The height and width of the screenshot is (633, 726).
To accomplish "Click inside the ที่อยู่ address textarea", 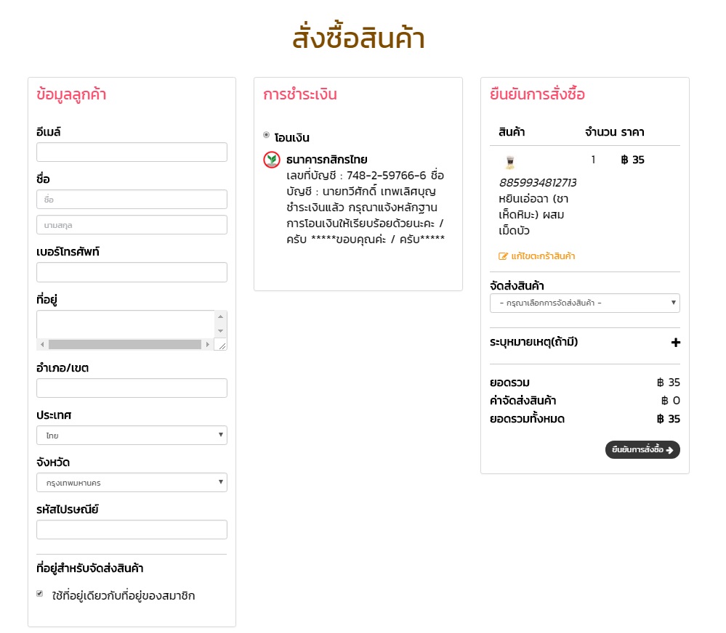I will pyautogui.click(x=125, y=324).
